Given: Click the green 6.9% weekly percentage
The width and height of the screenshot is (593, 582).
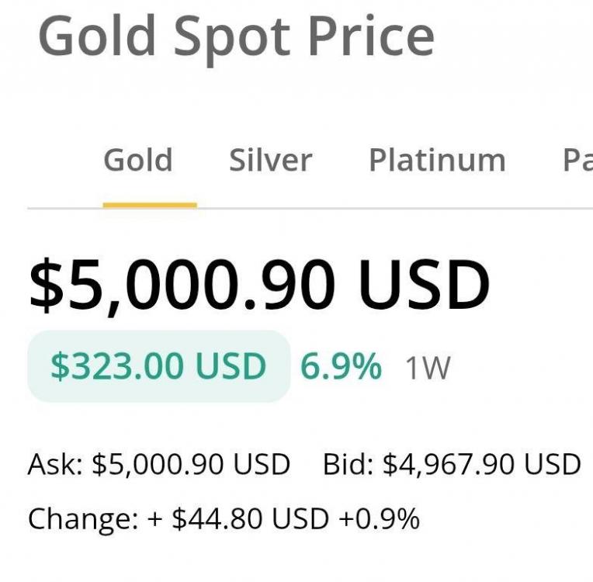Looking at the screenshot, I should (x=341, y=365).
